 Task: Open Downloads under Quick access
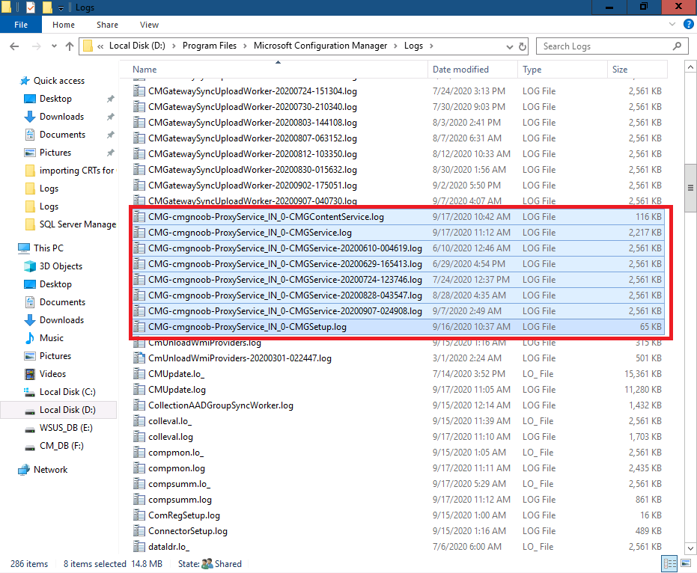click(61, 117)
